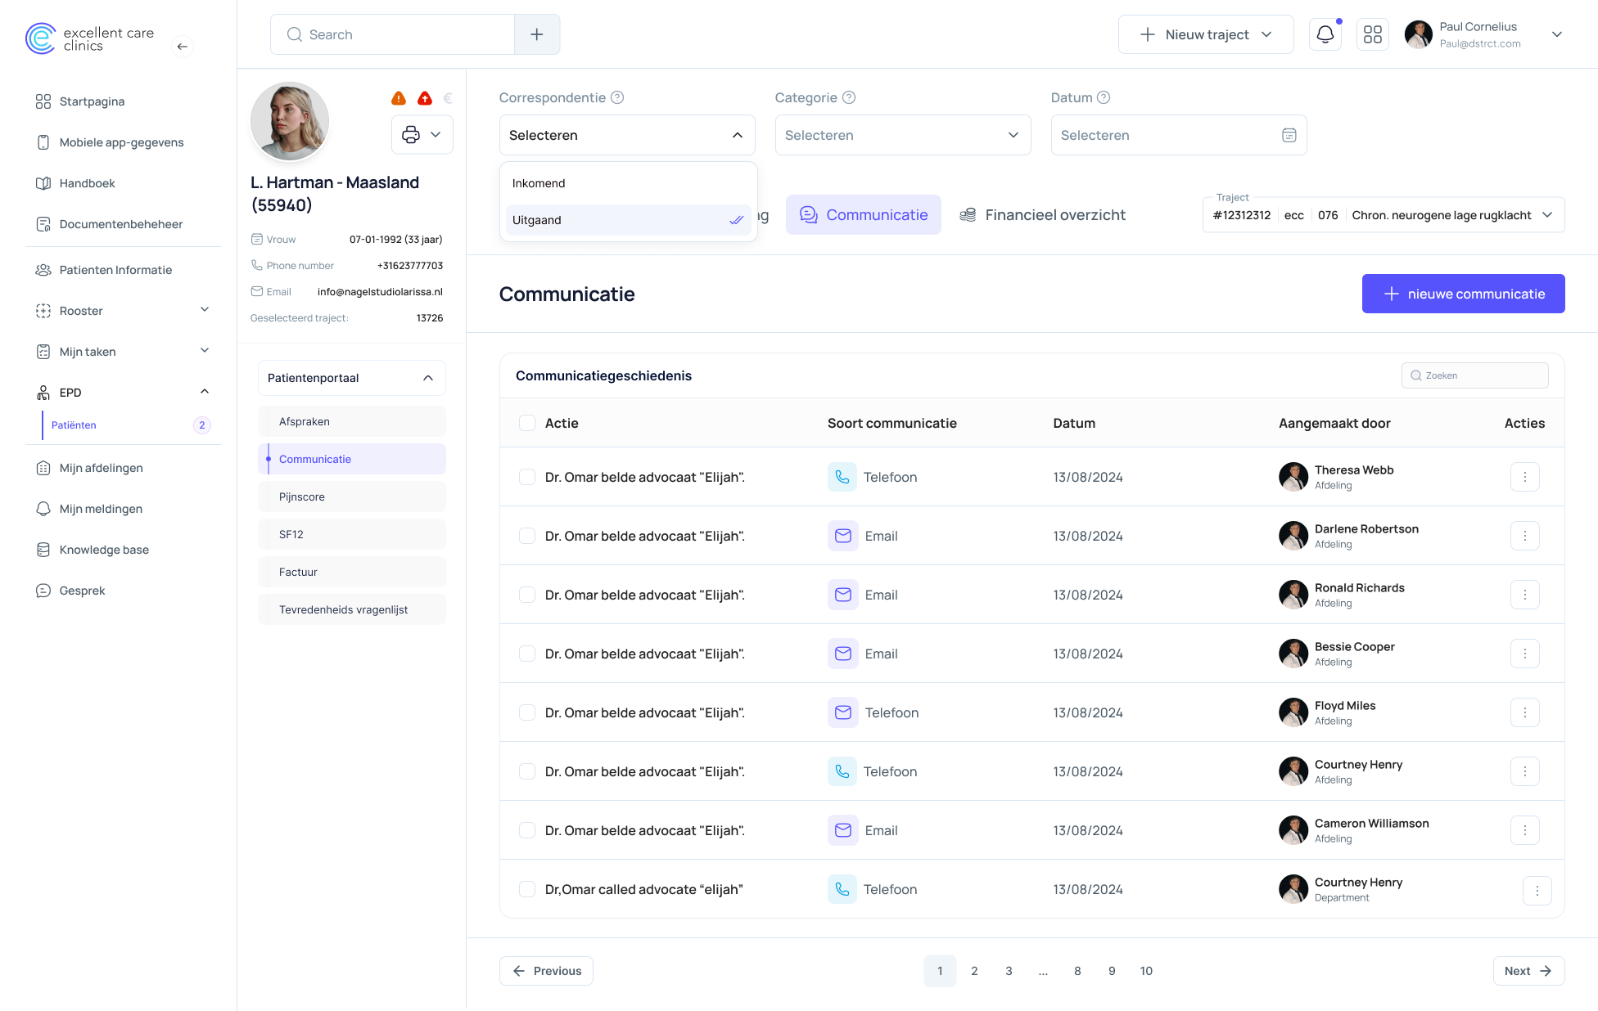The width and height of the screenshot is (1598, 1011).
Task: Click the orange warning alert icon
Action: [399, 99]
